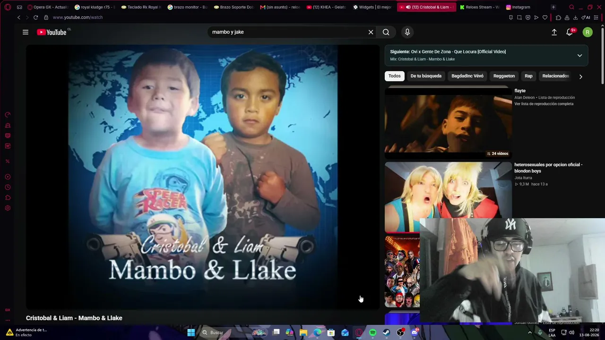Click the address bar showing www.youtube.com/watch
The image size is (605, 340).
(x=274, y=17)
